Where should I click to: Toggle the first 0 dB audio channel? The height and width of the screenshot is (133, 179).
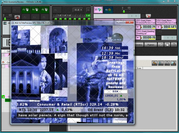point(55,15)
